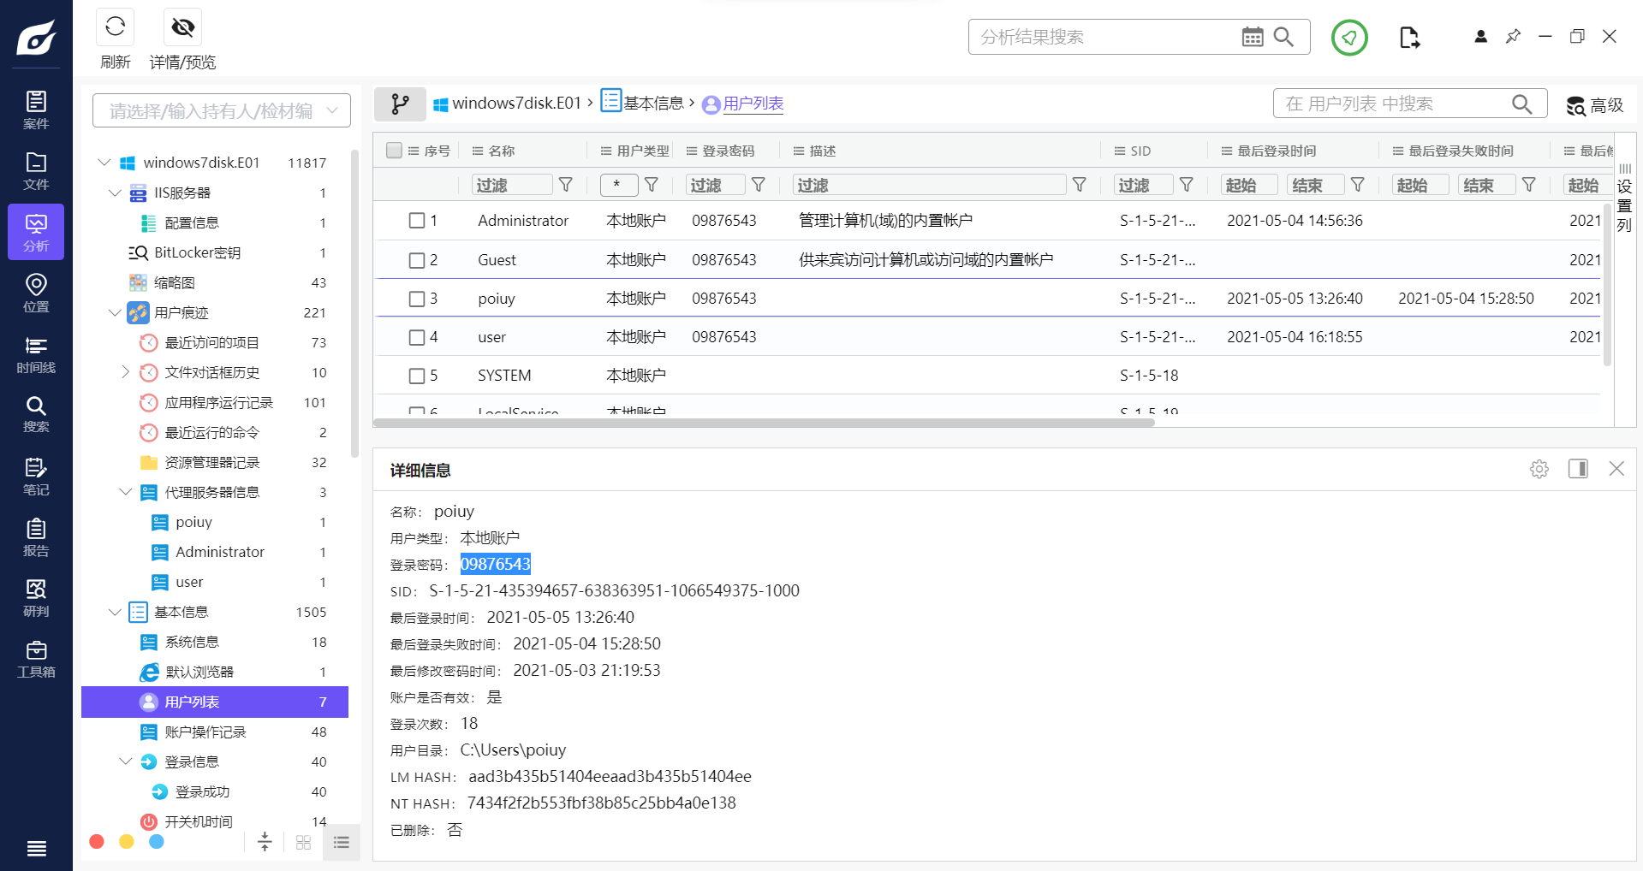1643x871 pixels.
Task: Open the 文件 sidebar section
Action: (x=36, y=170)
